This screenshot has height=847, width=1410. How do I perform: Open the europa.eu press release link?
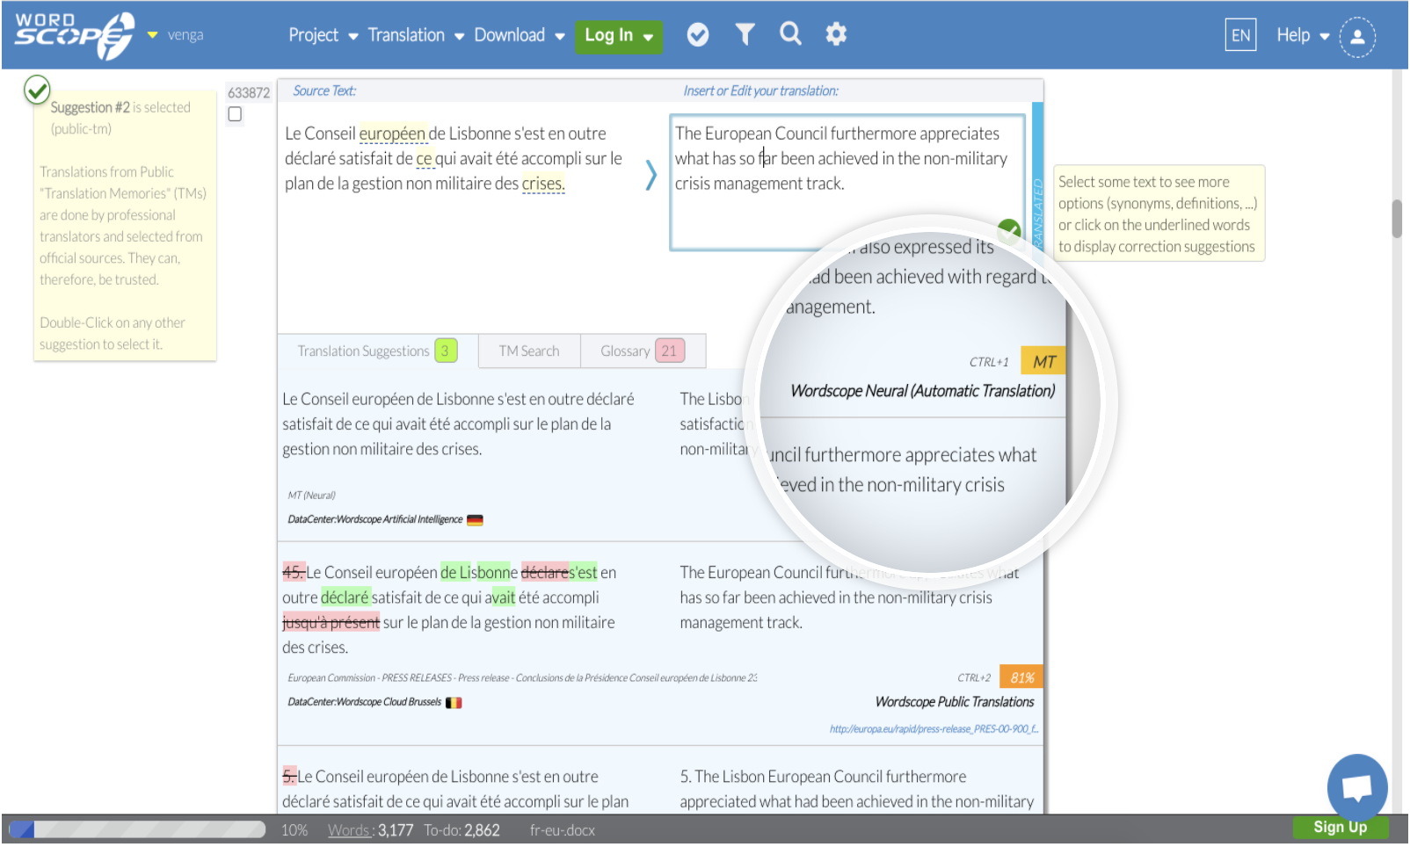click(x=934, y=728)
